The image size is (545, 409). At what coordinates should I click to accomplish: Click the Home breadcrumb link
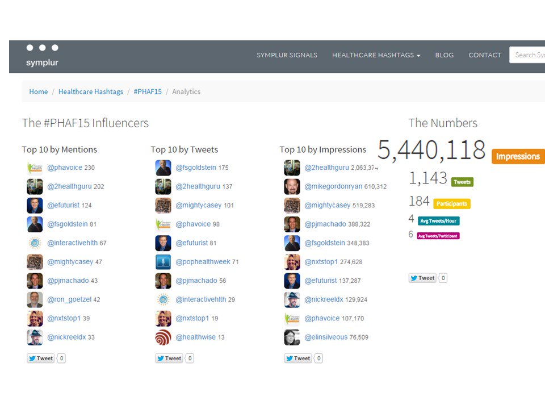point(39,91)
